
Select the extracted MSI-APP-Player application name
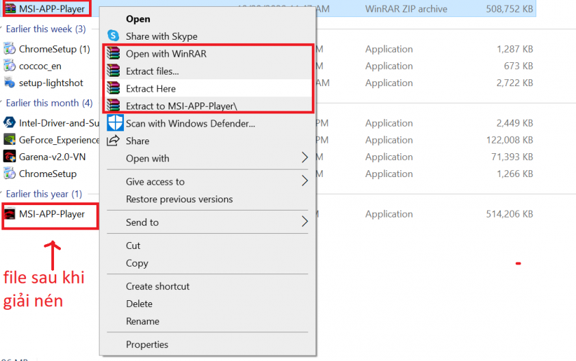point(52,214)
